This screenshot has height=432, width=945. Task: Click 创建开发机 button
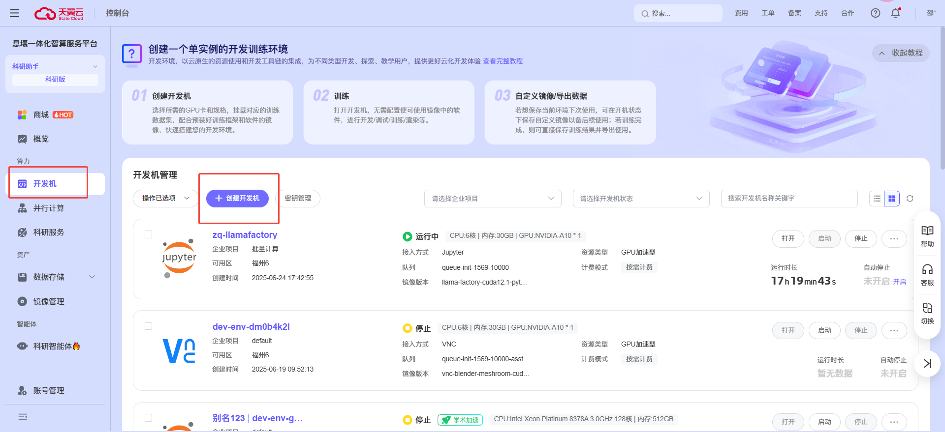(x=237, y=198)
